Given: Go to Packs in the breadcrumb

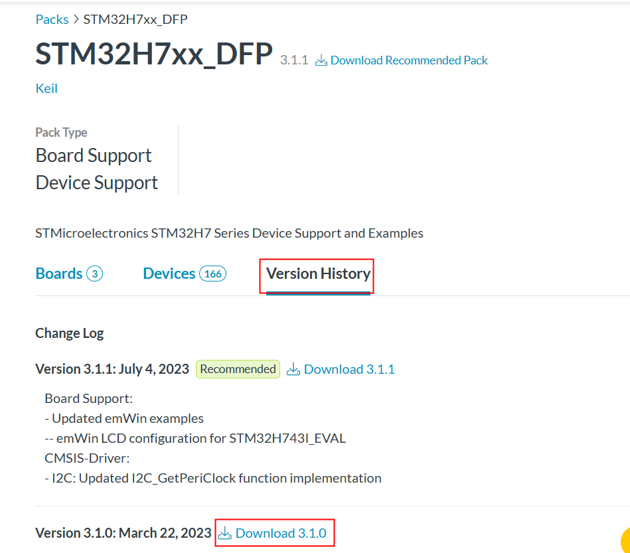Looking at the screenshot, I should [52, 19].
